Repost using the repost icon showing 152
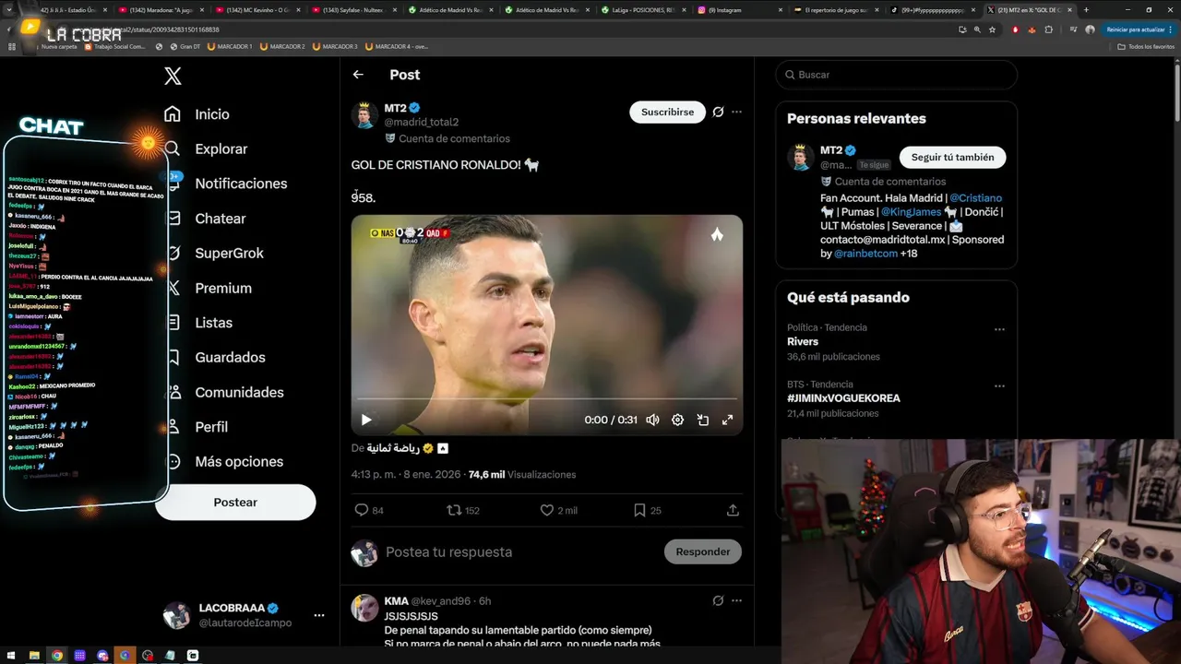 click(x=454, y=510)
